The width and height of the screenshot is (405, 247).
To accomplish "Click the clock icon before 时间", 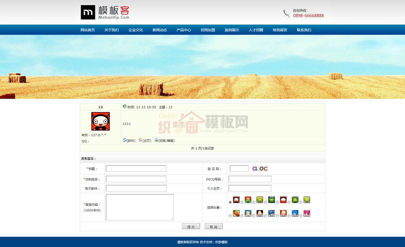I will [x=125, y=106].
